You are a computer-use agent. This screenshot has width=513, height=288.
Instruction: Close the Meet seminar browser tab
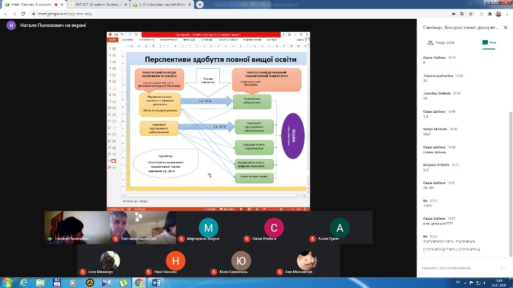pyautogui.click(x=62, y=4)
